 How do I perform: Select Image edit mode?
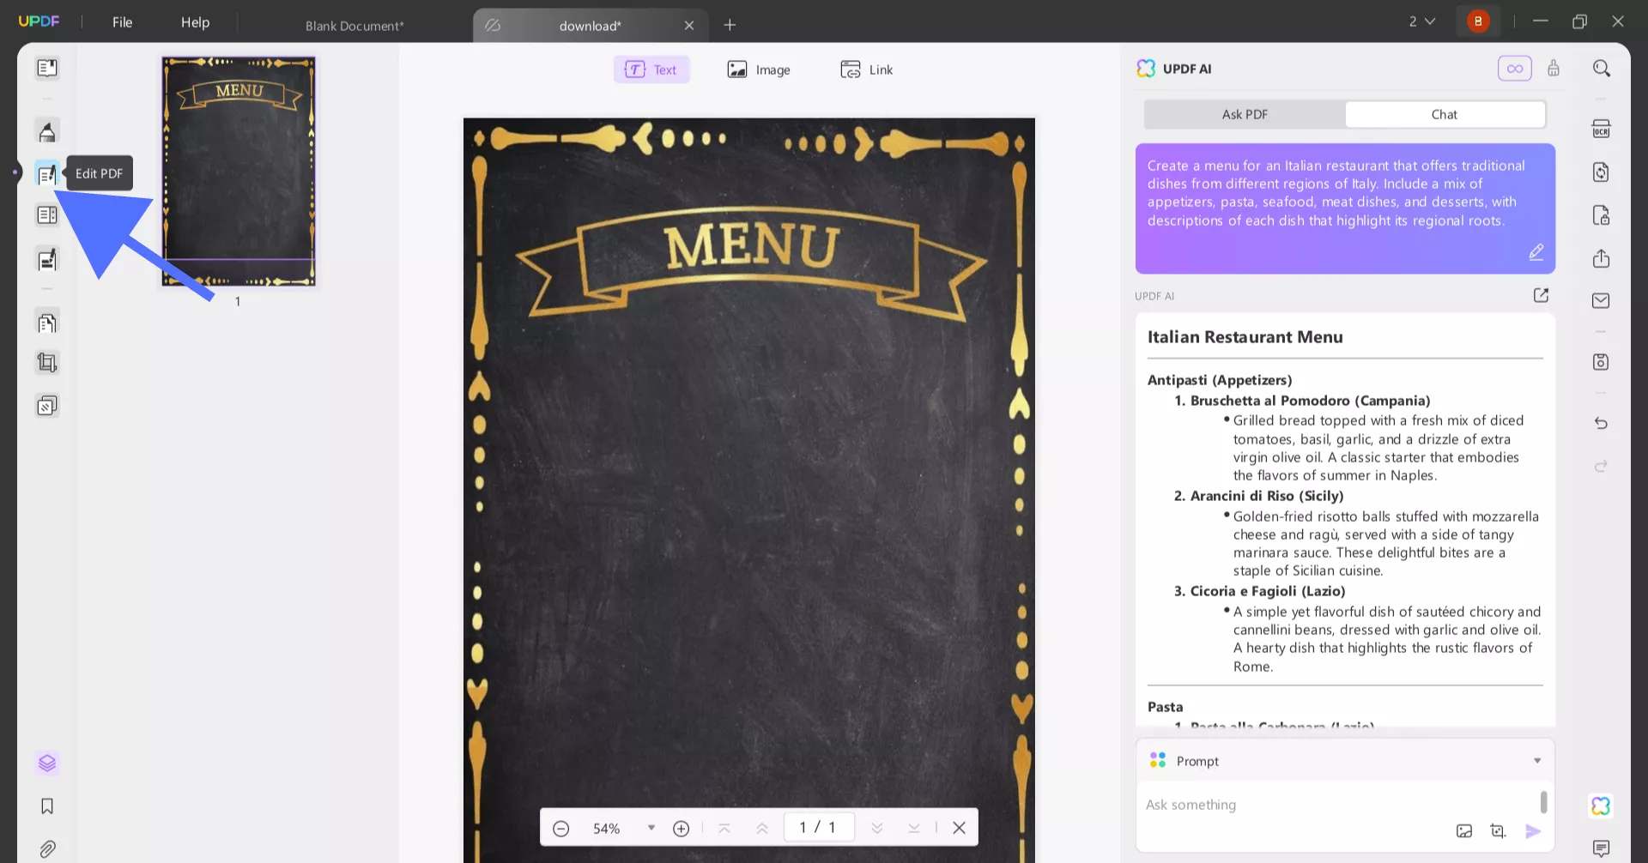click(x=759, y=69)
